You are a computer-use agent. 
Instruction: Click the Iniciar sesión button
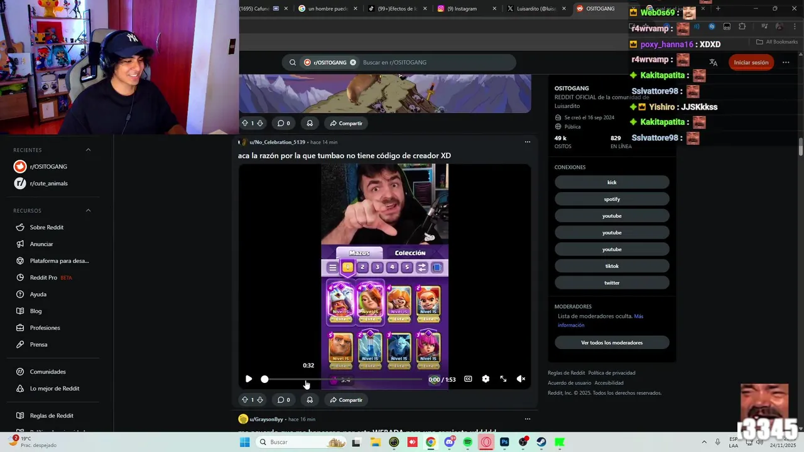(x=751, y=62)
